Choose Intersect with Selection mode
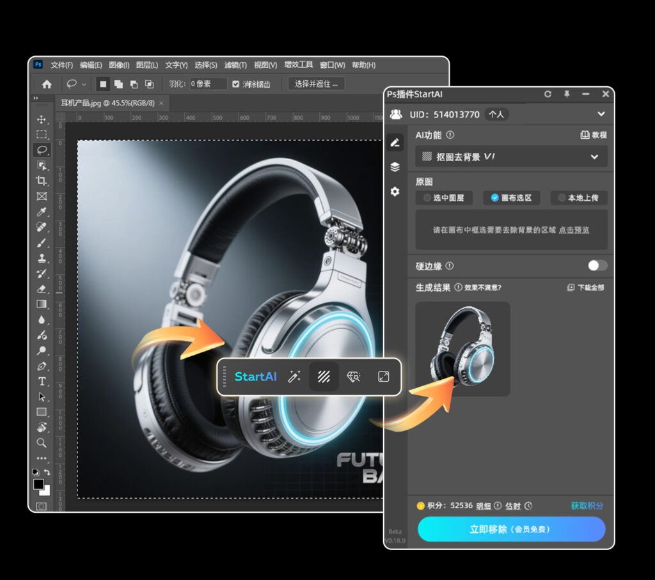 (149, 84)
